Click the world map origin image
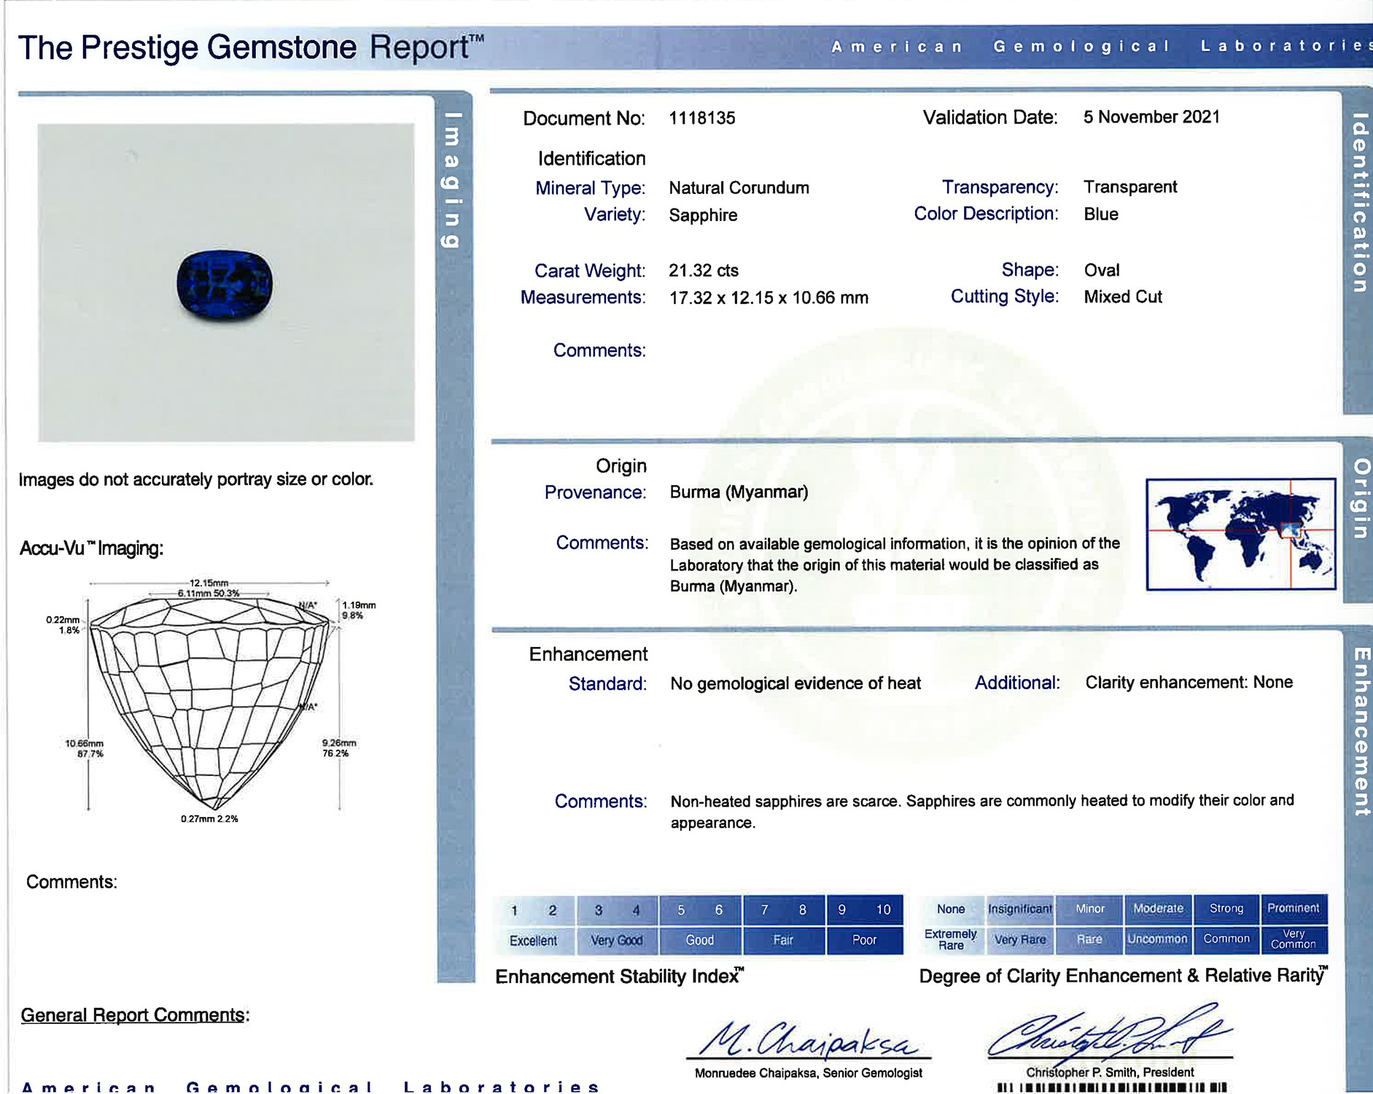1373x1094 pixels. (1240, 534)
